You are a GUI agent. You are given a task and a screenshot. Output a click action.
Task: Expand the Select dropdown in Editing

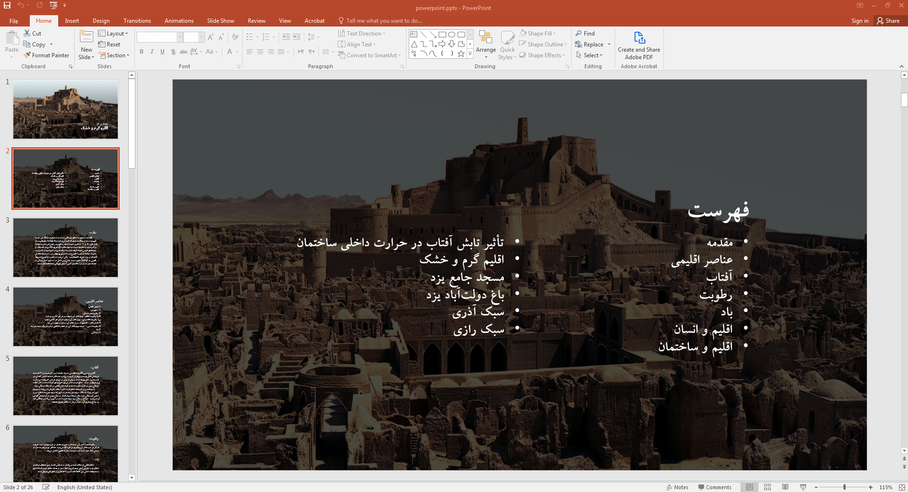tap(590, 55)
